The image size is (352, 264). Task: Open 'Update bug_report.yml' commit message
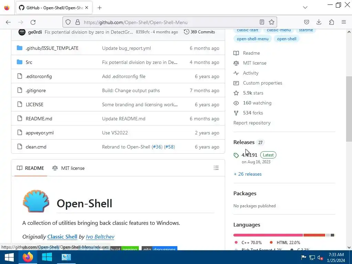click(126, 48)
